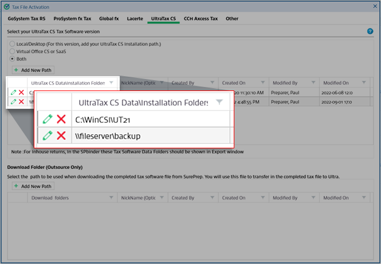This screenshot has width=381, height=264.
Task: Filter the upper grid's Created On column
Action: [x=261, y=83]
